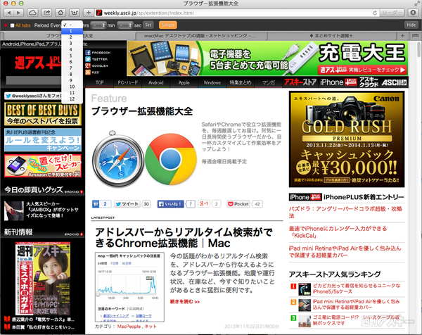Select 8 in the hours dropdown list
The height and width of the screenshot is (335, 422).
72,75
